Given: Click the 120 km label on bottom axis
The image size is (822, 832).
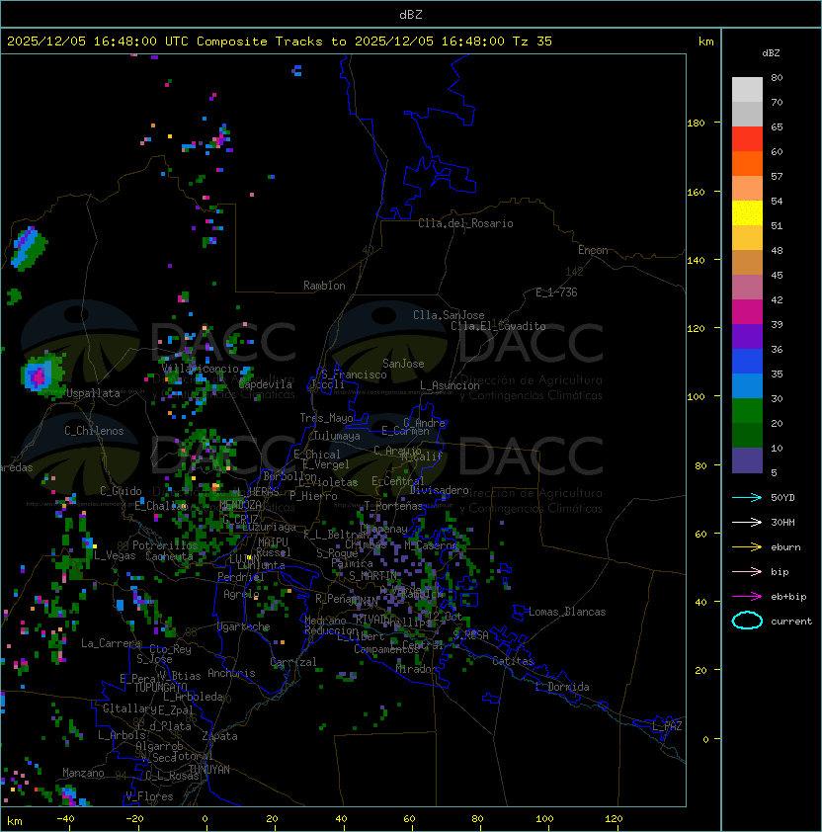Looking at the screenshot, I should 614,819.
